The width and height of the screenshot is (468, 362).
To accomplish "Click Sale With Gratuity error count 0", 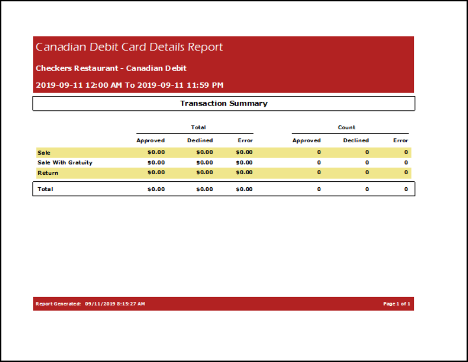I will tap(406, 163).
